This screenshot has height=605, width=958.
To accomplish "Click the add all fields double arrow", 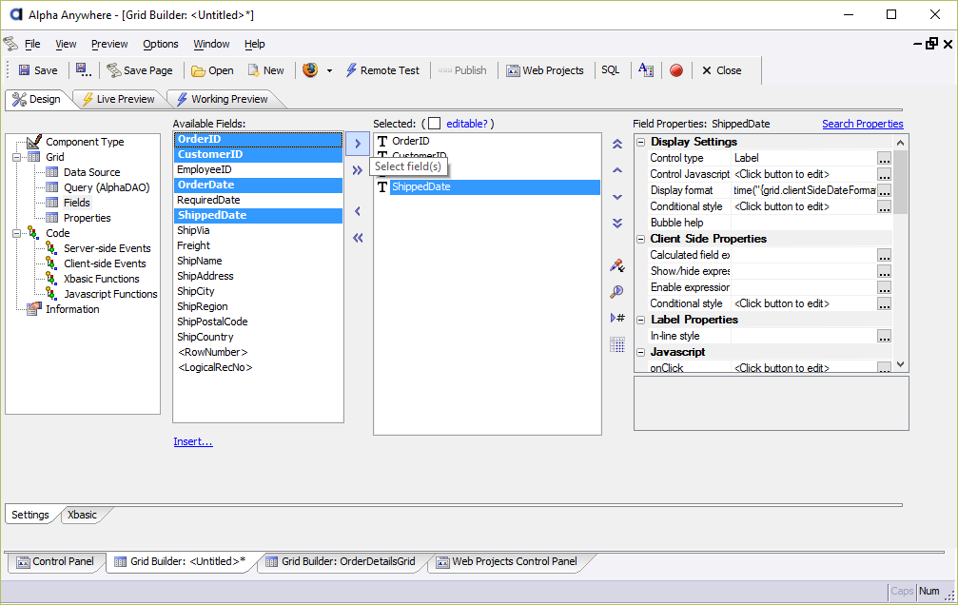I will coord(358,170).
